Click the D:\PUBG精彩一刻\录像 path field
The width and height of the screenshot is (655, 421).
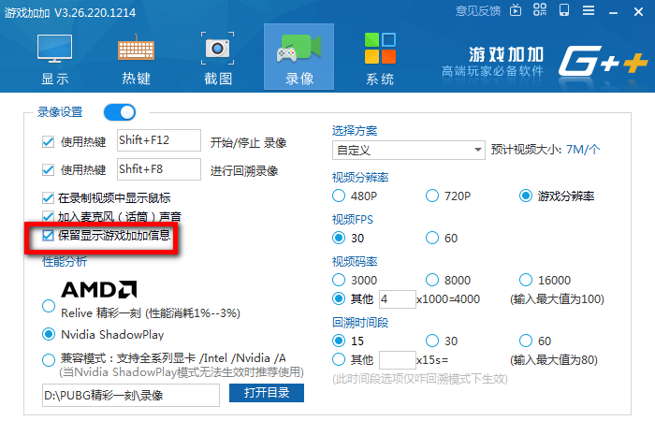point(131,395)
